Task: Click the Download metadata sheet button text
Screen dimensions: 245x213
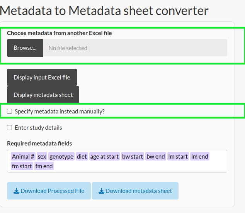Action: (x=139, y=191)
